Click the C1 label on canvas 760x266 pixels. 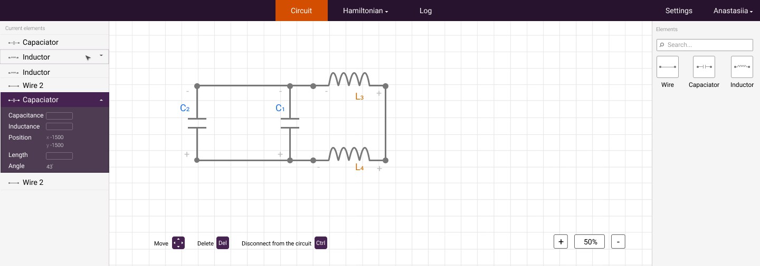[280, 108]
